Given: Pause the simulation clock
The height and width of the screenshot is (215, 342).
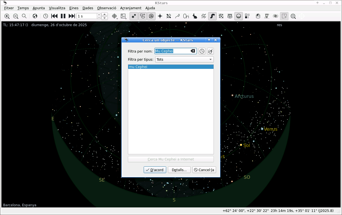Looking at the screenshot, I should coord(63,16).
